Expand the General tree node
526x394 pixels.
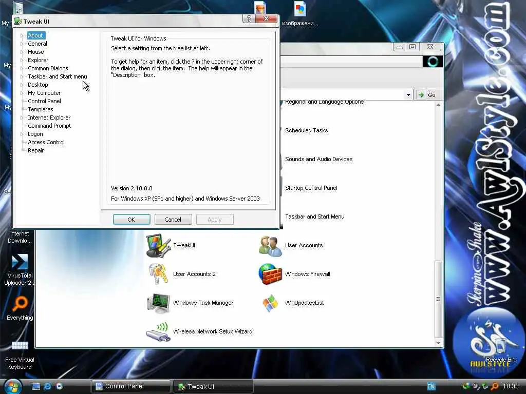[x=22, y=44]
